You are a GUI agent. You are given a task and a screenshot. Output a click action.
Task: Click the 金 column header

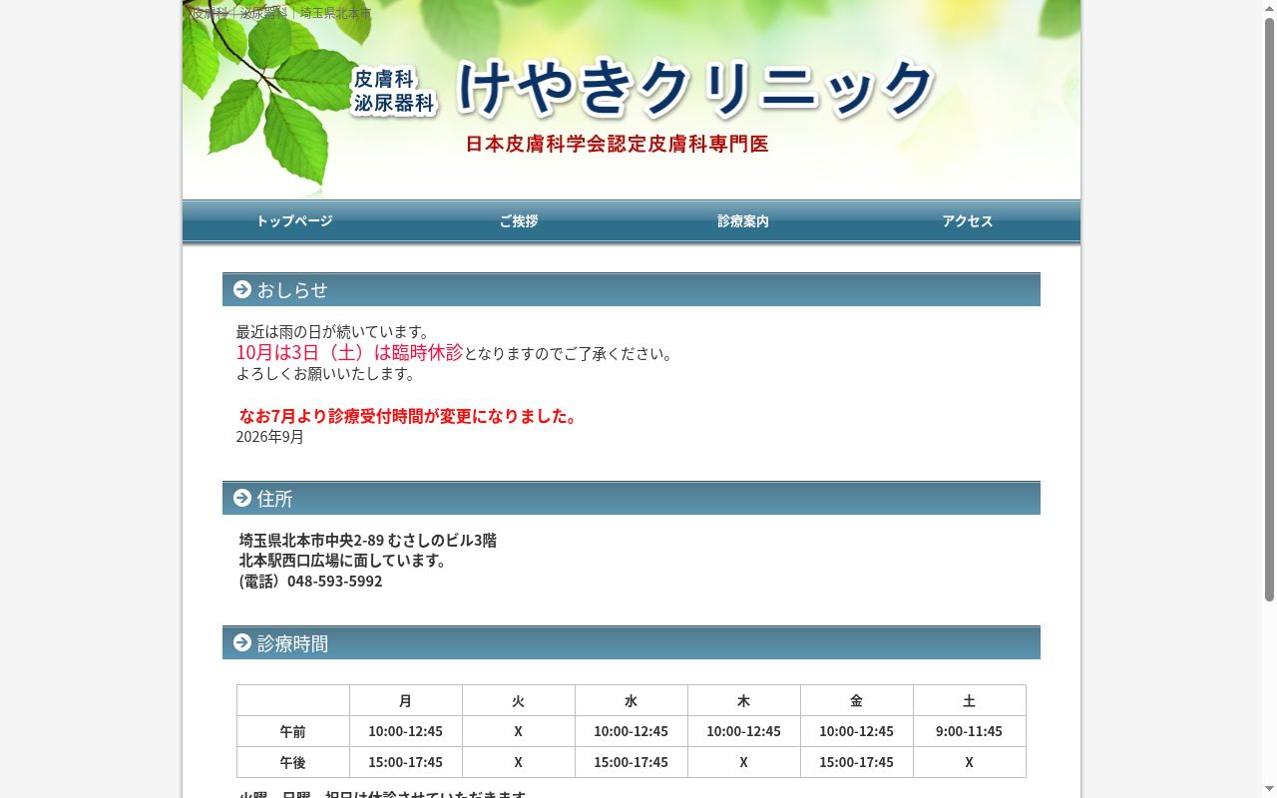[857, 700]
